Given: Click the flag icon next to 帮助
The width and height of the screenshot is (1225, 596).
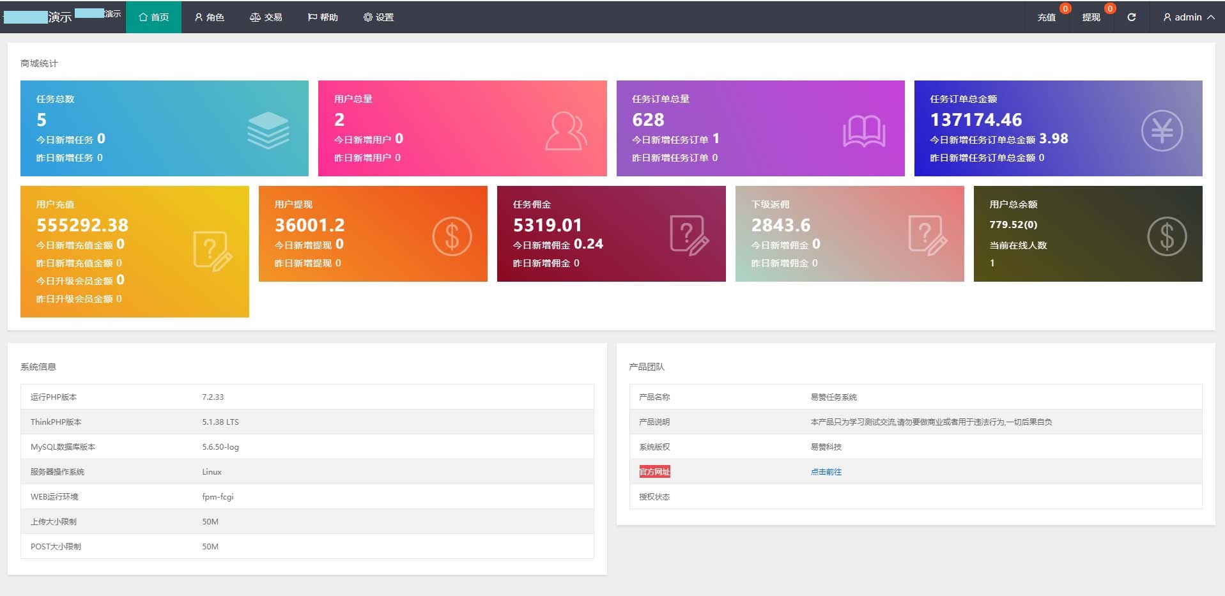Looking at the screenshot, I should pyautogui.click(x=311, y=17).
